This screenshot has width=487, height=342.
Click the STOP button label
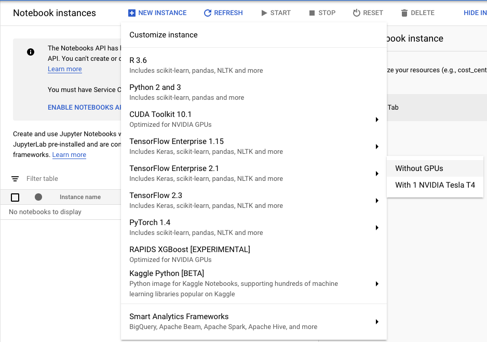(x=327, y=13)
